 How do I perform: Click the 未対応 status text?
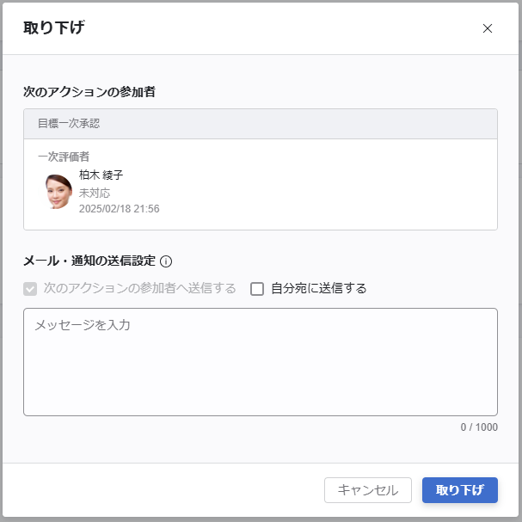pos(95,193)
